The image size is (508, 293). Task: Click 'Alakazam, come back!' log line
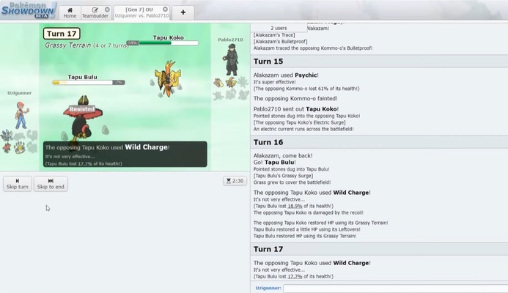click(283, 156)
